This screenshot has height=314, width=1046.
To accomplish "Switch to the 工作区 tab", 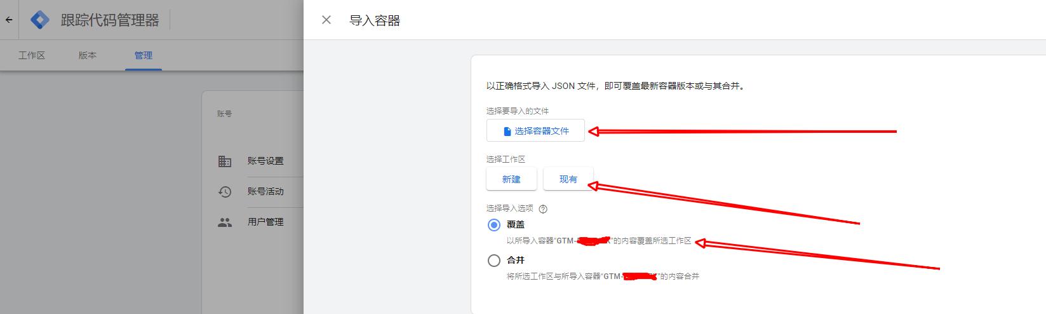I will [32, 55].
